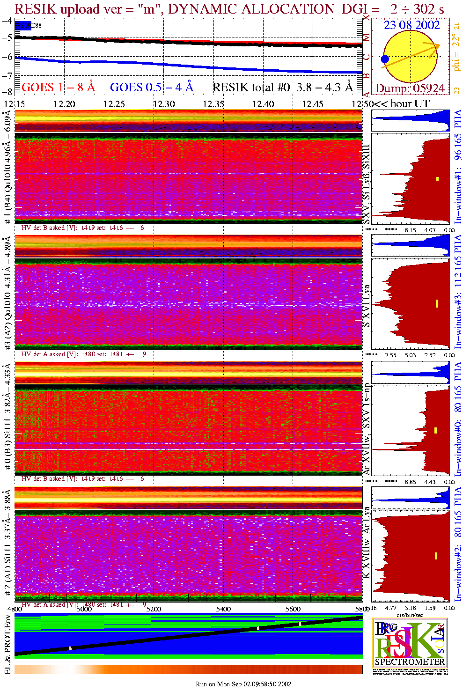Select the yellow marker in In-window#1 histogram

tap(437, 178)
